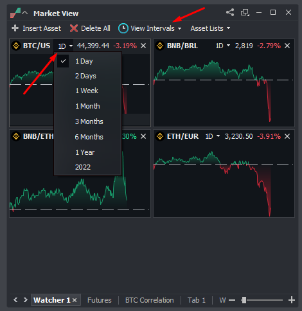Switch to the Futures tab
The width and height of the screenshot is (302, 311).
(100, 300)
